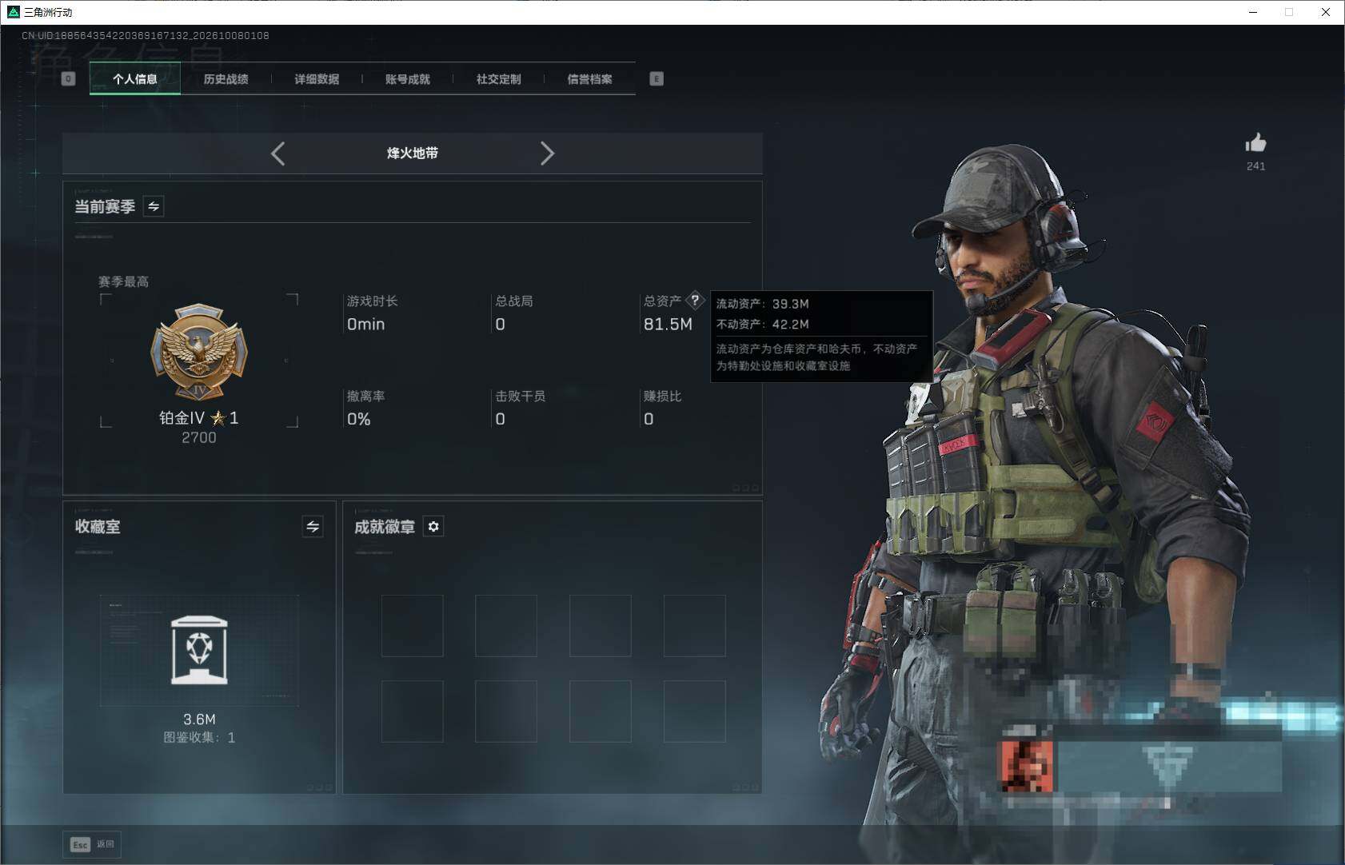The height and width of the screenshot is (865, 1345).
Task: Click the 烽火地带 mode selector title
Action: click(x=413, y=153)
